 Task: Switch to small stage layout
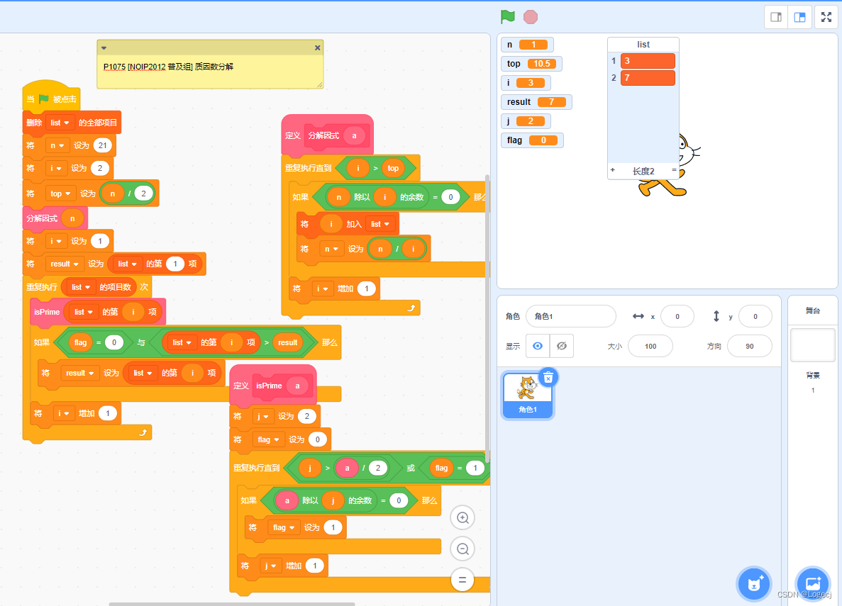click(x=776, y=17)
